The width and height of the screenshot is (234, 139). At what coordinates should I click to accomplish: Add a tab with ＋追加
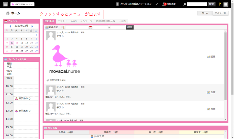point(122,21)
